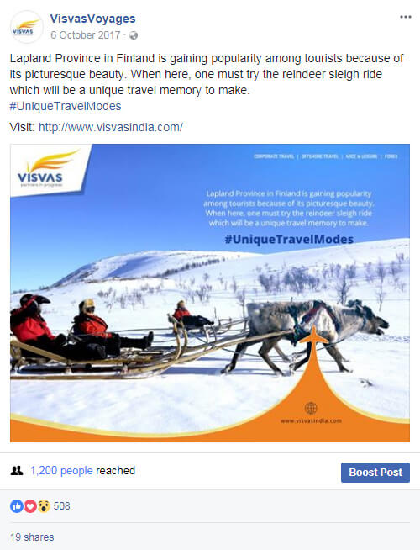This screenshot has height=550, width=420.
Task: Open the three-dot post options menu
Action: click(405, 17)
